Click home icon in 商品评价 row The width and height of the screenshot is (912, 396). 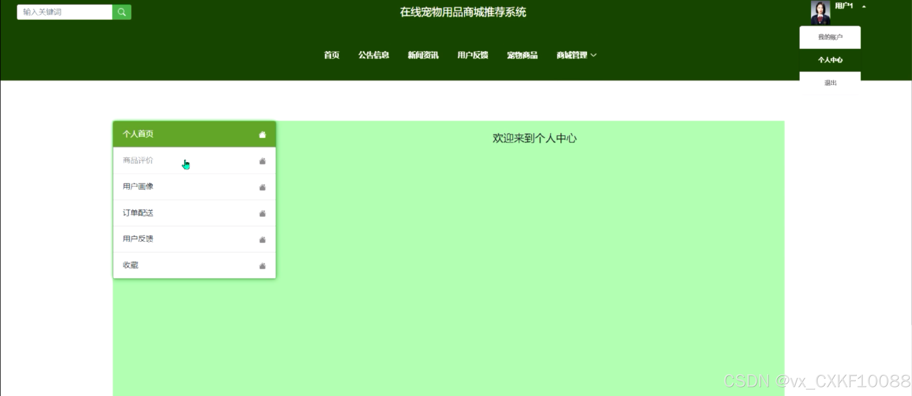(x=262, y=161)
